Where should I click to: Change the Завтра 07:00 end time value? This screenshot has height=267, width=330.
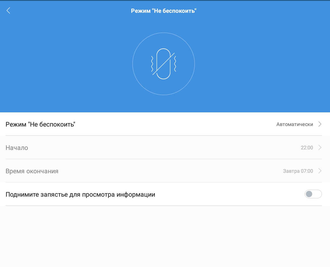click(298, 171)
